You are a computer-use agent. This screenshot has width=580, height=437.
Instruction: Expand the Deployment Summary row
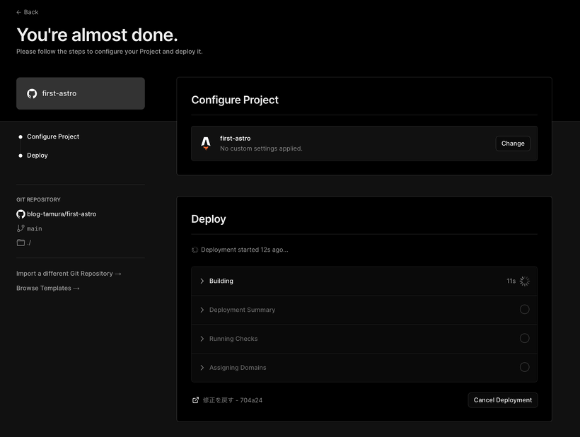click(364, 310)
